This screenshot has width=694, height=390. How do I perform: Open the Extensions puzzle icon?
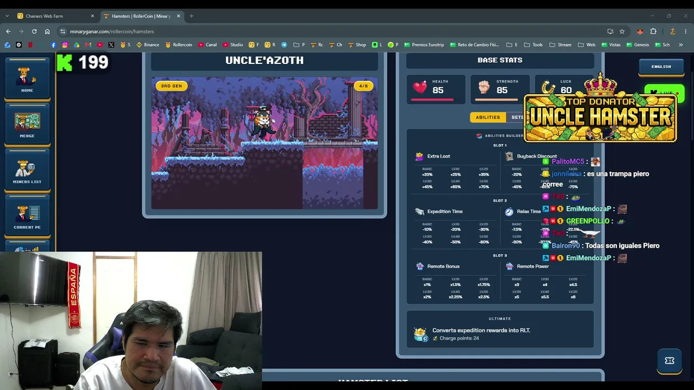point(653,31)
